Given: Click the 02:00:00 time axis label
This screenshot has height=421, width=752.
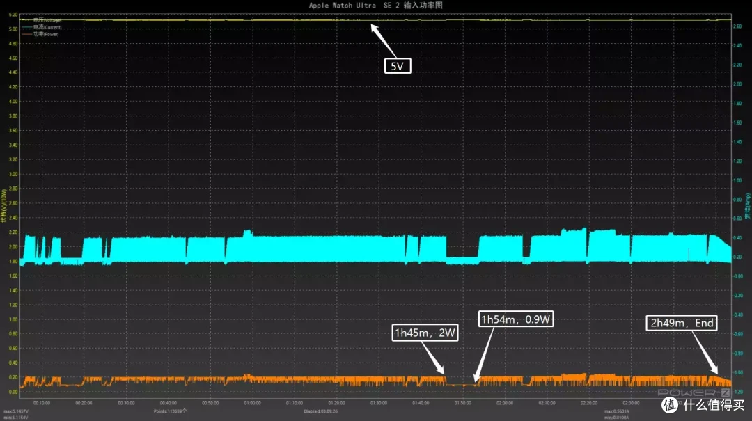Looking at the screenshot, I should click(x=505, y=403).
